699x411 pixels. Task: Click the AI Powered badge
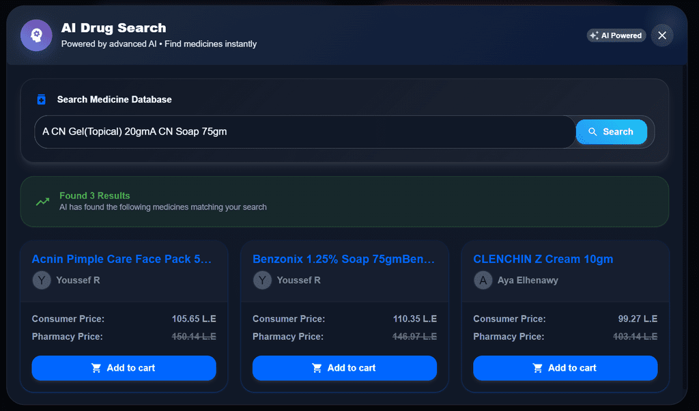pos(616,36)
